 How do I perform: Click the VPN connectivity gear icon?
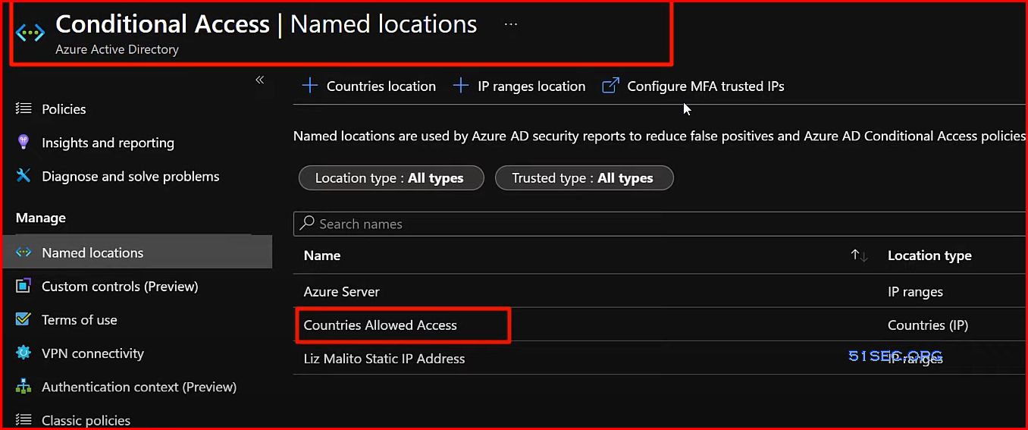(x=24, y=353)
